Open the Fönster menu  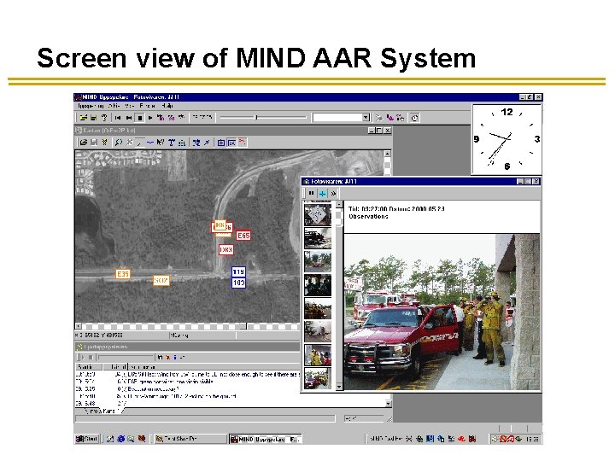click(148, 106)
